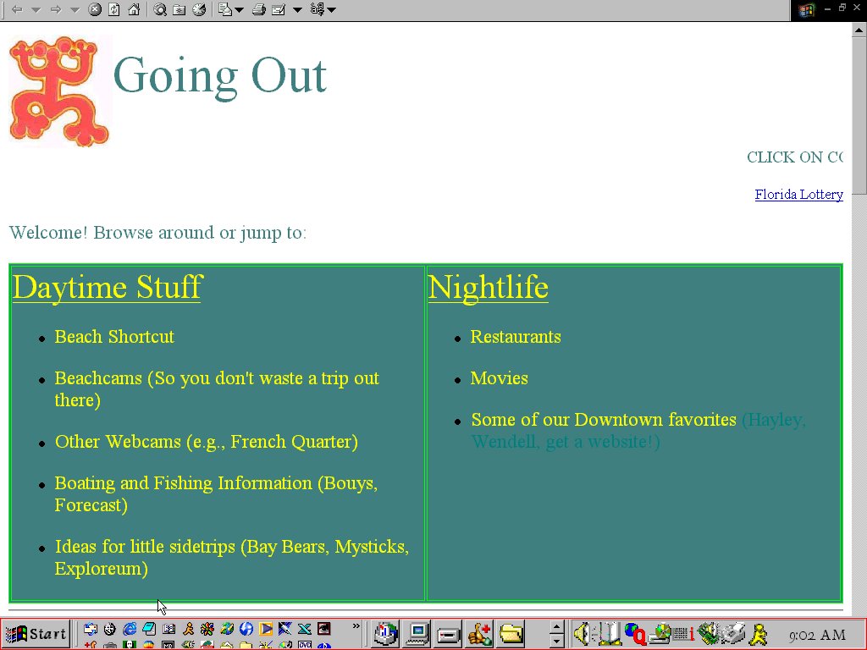Open the Florida Lottery link

point(798,195)
